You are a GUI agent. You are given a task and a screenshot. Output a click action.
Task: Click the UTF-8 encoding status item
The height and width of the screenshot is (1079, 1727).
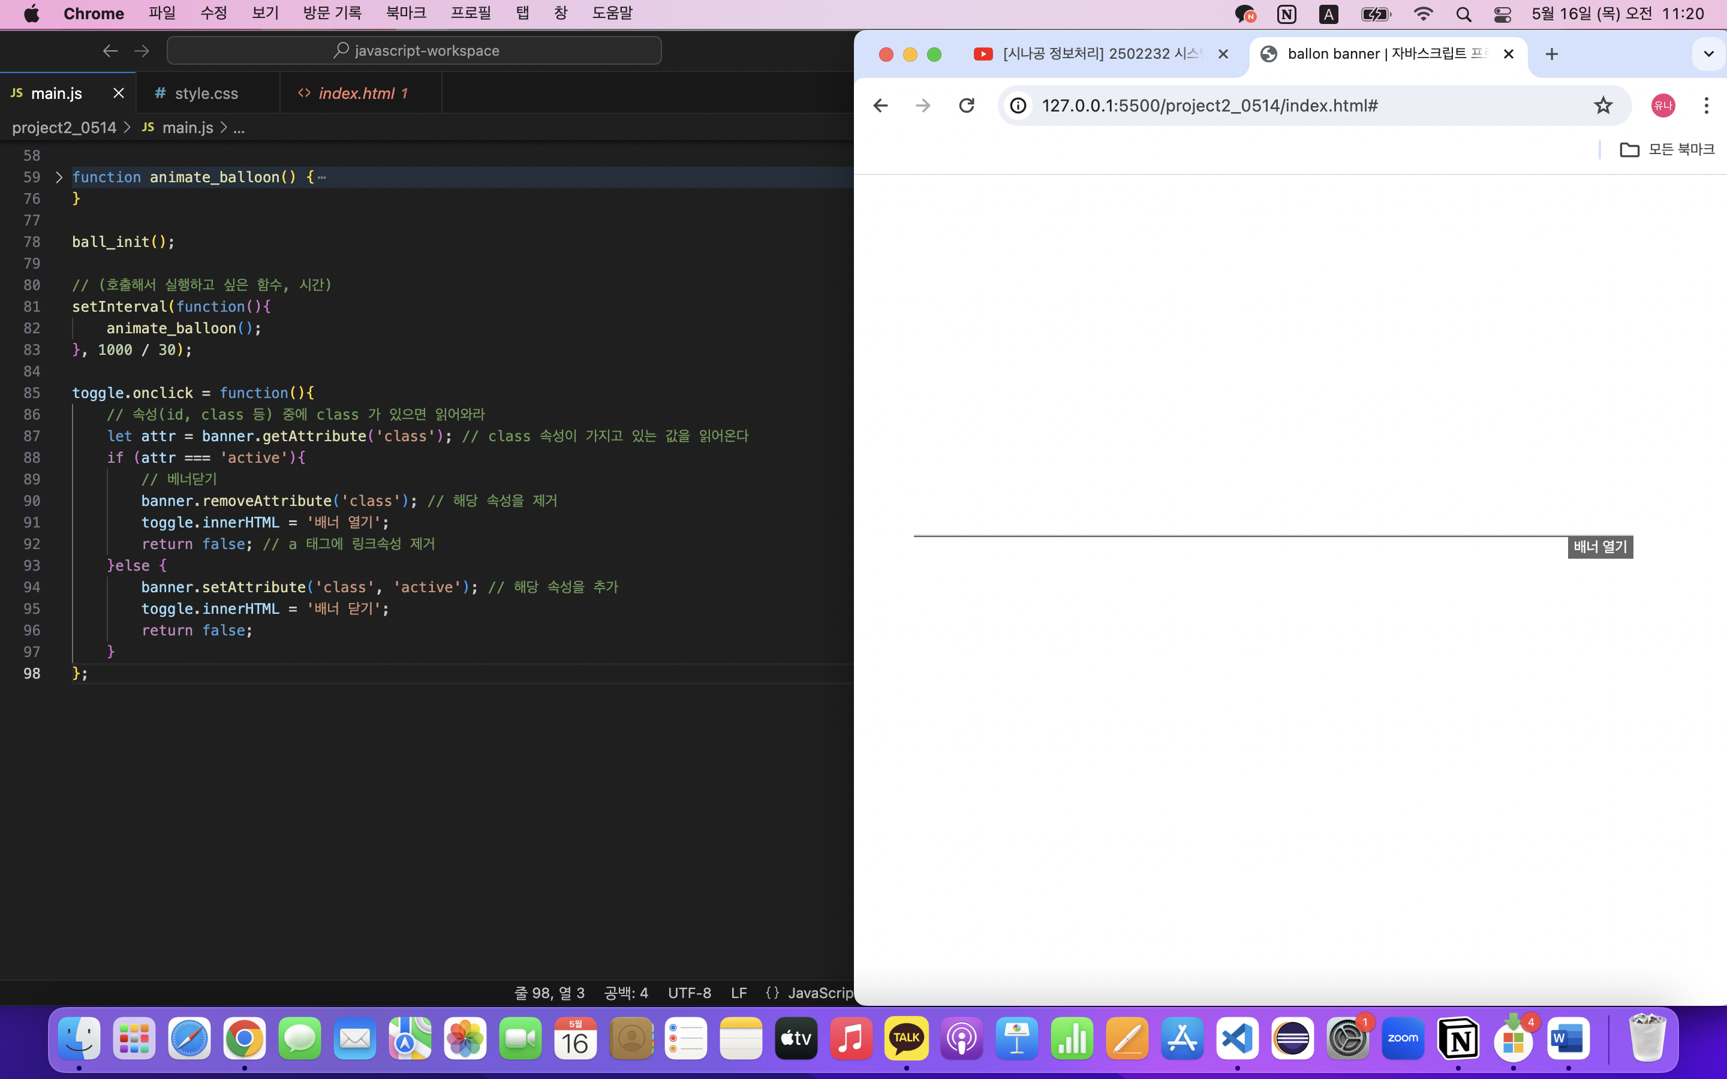688,993
